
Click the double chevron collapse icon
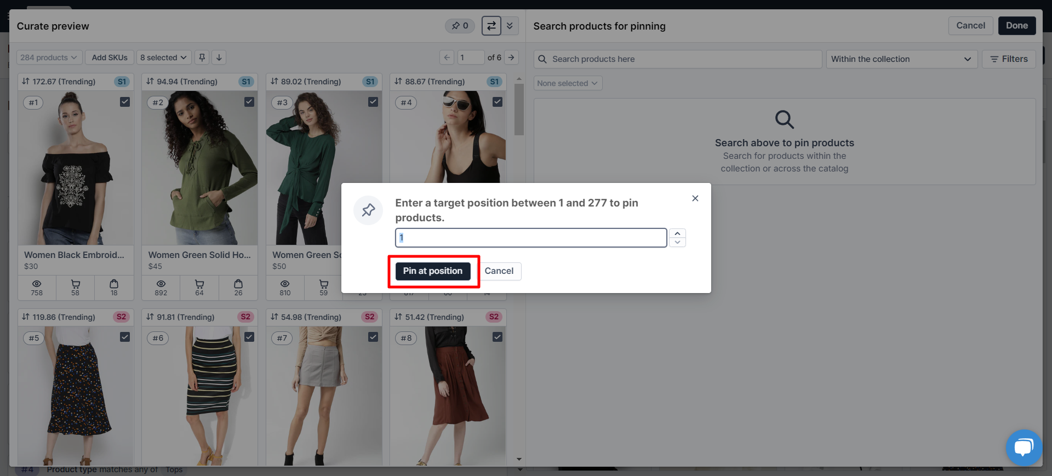tap(510, 26)
